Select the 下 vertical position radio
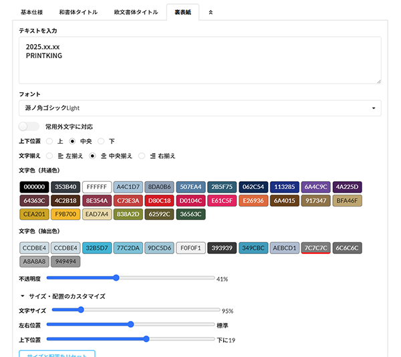This screenshot has height=357, width=401. pyautogui.click(x=102, y=141)
